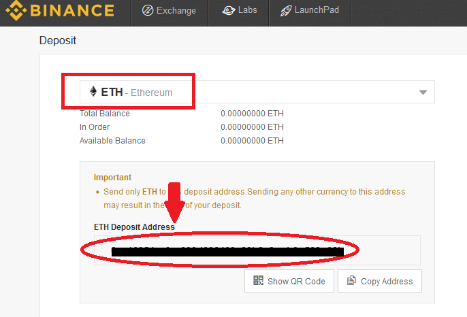Select the ETH deposit address field
The image size is (467, 317).
257,250
